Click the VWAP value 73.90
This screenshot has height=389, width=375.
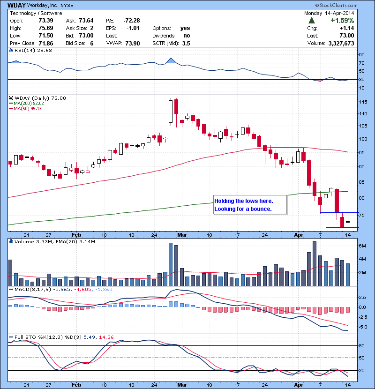coord(133,43)
